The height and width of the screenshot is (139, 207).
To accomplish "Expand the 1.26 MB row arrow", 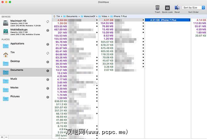I will (143, 39).
